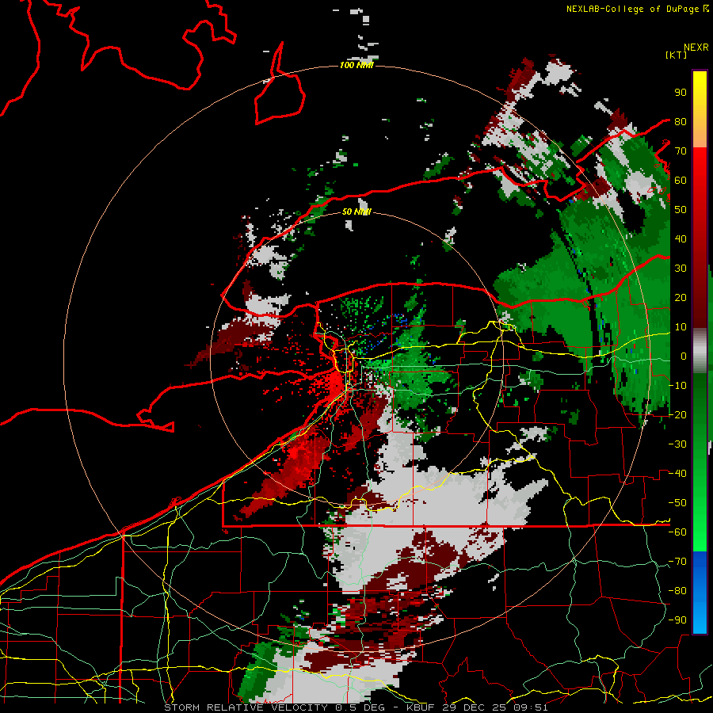Image resolution: width=713 pixels, height=713 pixels.
Task: Click the -80 value on the velocity scale
Action: tap(677, 591)
